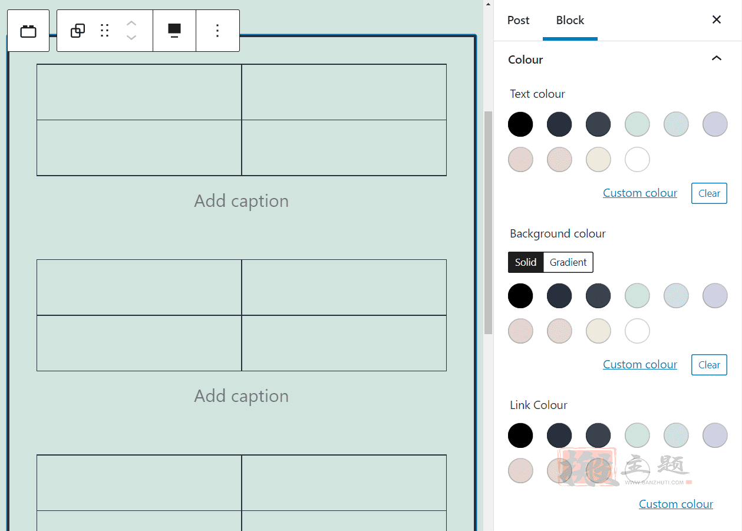742x531 pixels.
Task: Clear the Text colour selection
Action: click(x=709, y=193)
